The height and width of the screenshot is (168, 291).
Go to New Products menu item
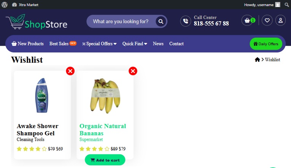(x=27, y=44)
